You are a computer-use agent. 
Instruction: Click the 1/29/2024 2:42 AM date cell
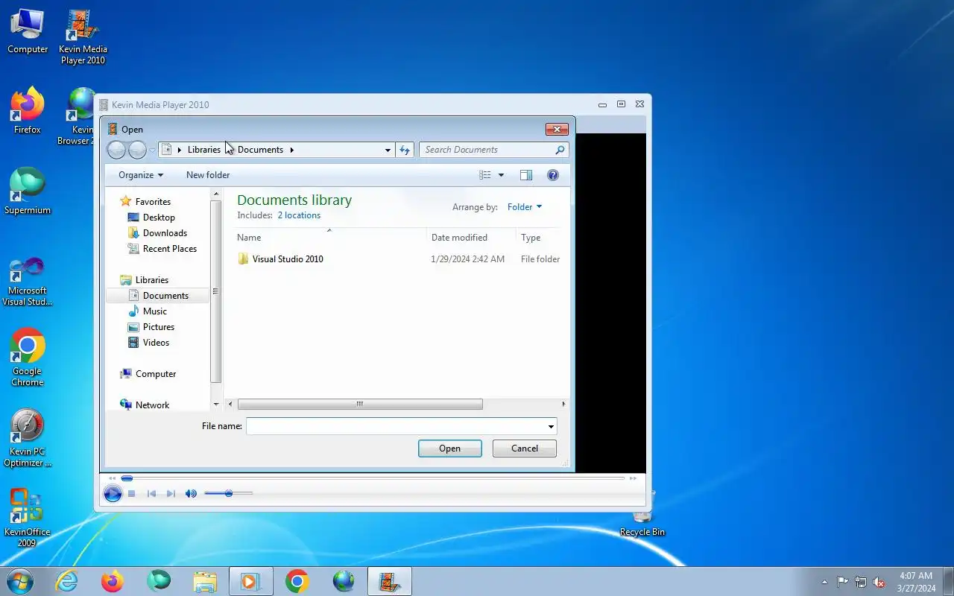tap(467, 259)
